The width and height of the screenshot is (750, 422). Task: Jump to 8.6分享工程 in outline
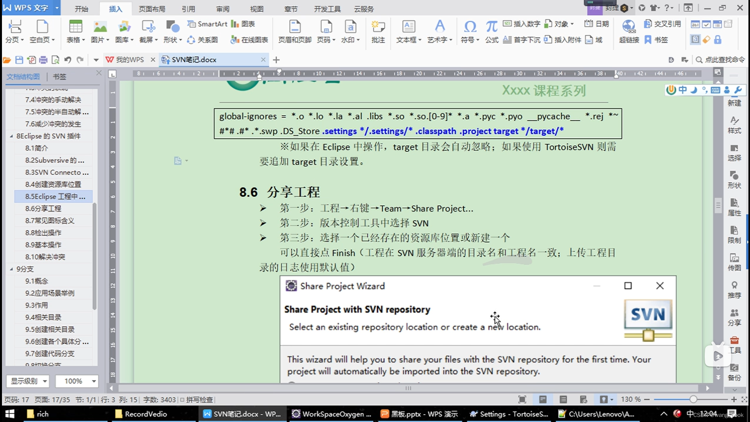tap(43, 209)
